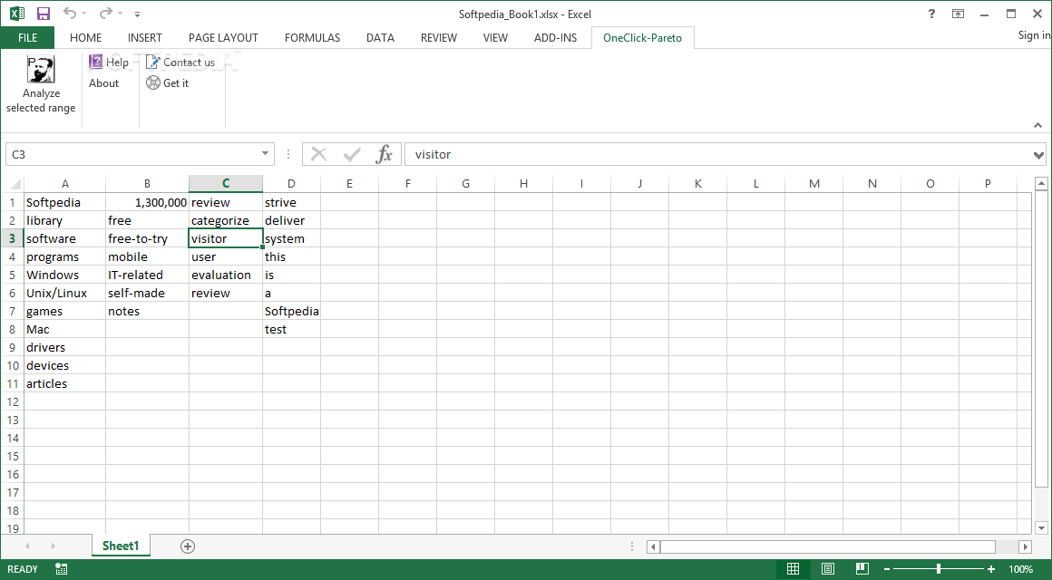The image size is (1052, 580).
Task: Add a new sheet with plus icon
Action: 187,546
